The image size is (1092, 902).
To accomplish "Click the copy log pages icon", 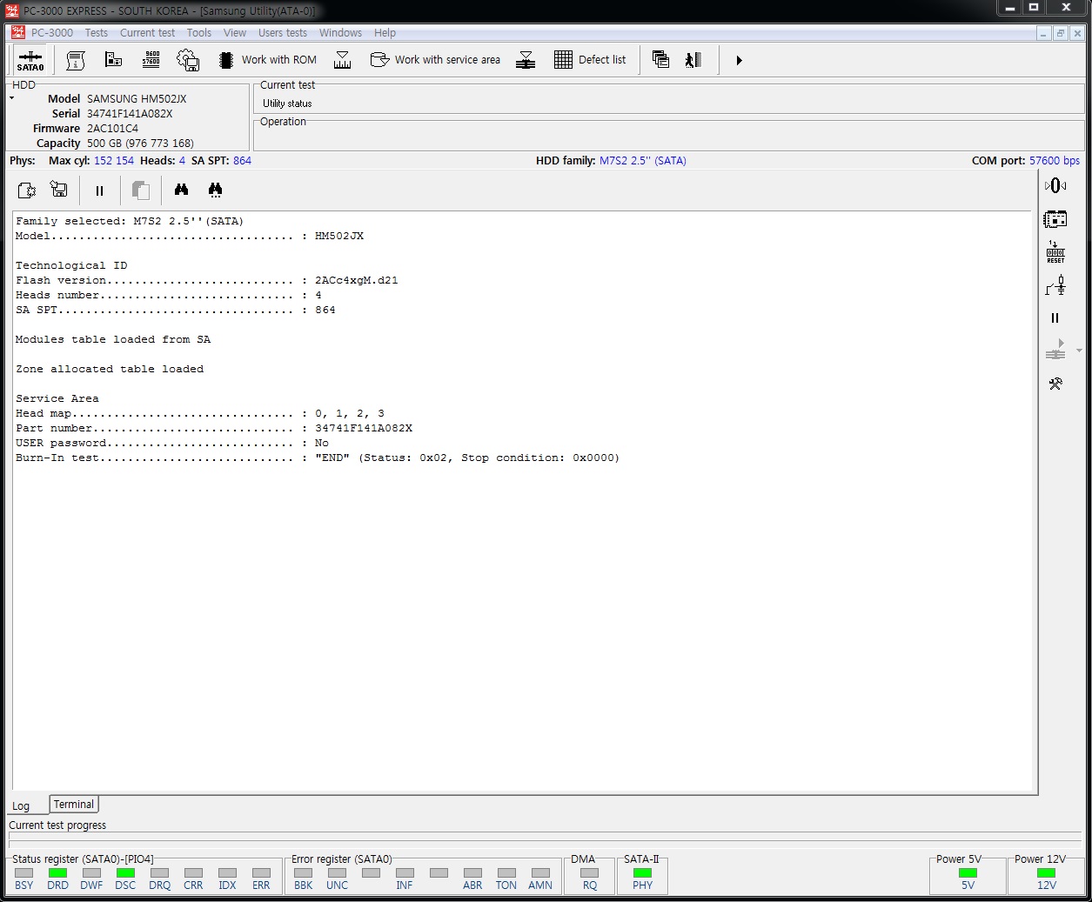I will (x=140, y=190).
